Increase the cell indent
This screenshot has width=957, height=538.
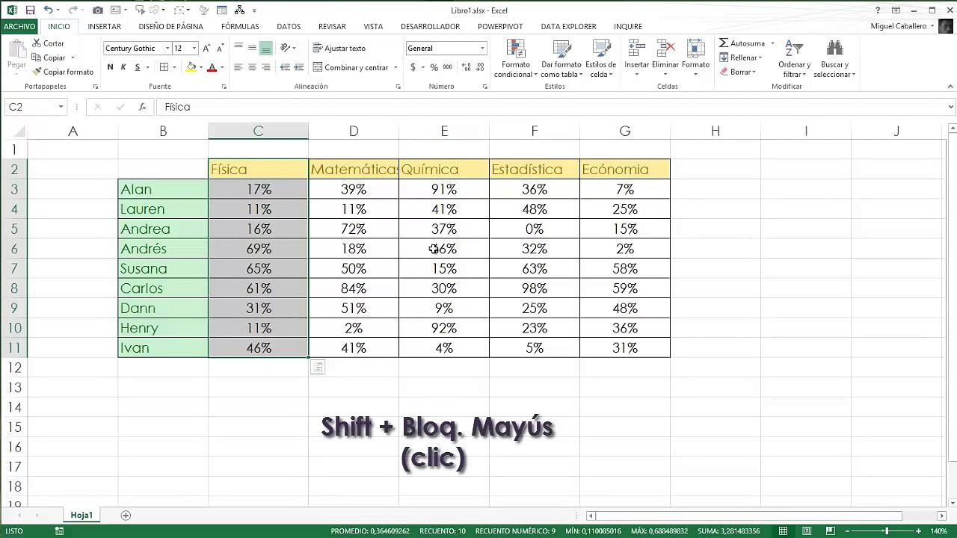pyautogui.click(x=298, y=67)
